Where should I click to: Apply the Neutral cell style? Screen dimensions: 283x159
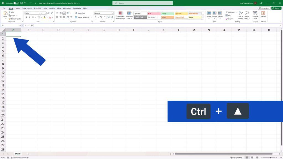tap(181, 14)
